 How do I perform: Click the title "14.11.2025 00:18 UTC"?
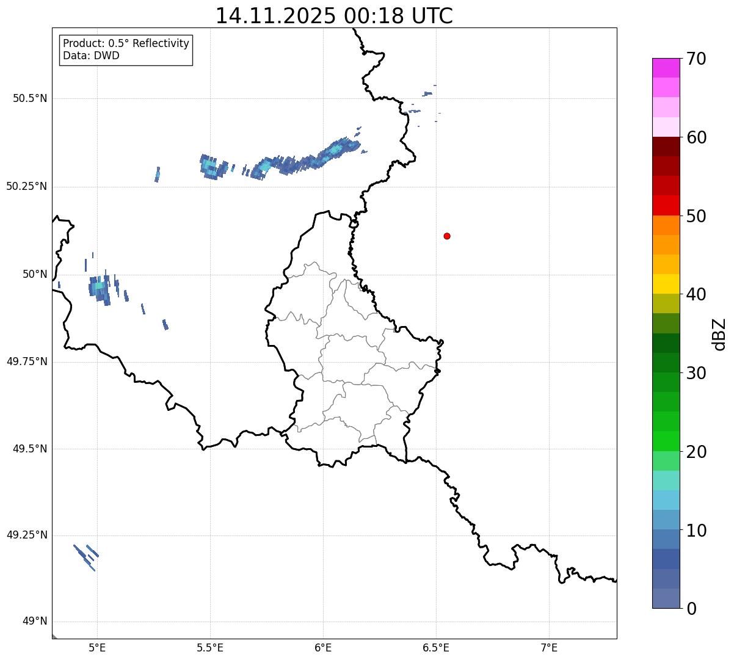[x=335, y=15]
